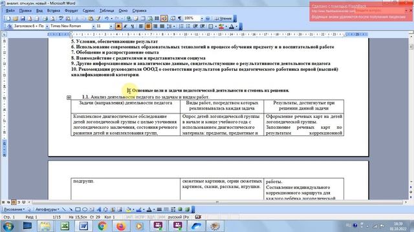Justify the paragraph text

click(162, 26)
